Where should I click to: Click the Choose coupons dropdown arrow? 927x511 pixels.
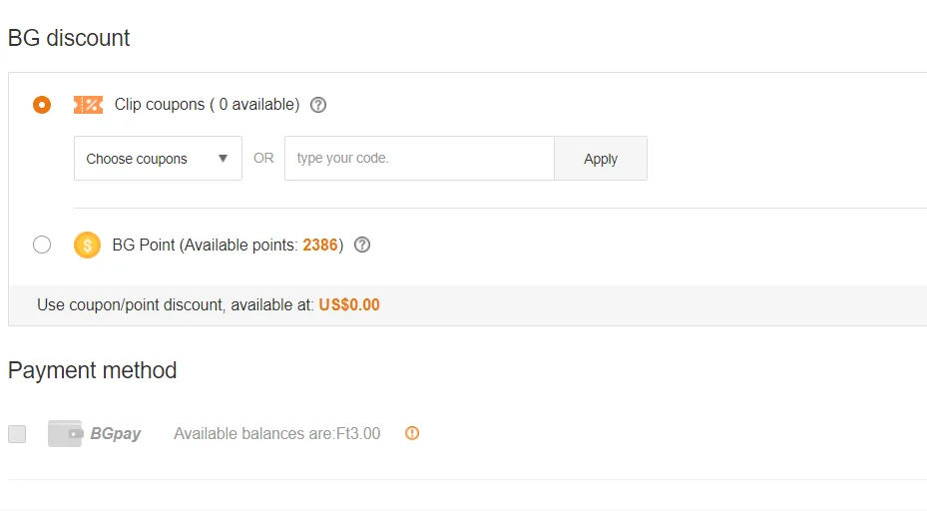tap(223, 159)
